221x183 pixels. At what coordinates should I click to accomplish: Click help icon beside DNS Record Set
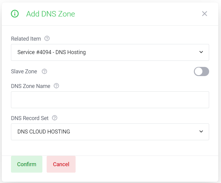click(55, 118)
